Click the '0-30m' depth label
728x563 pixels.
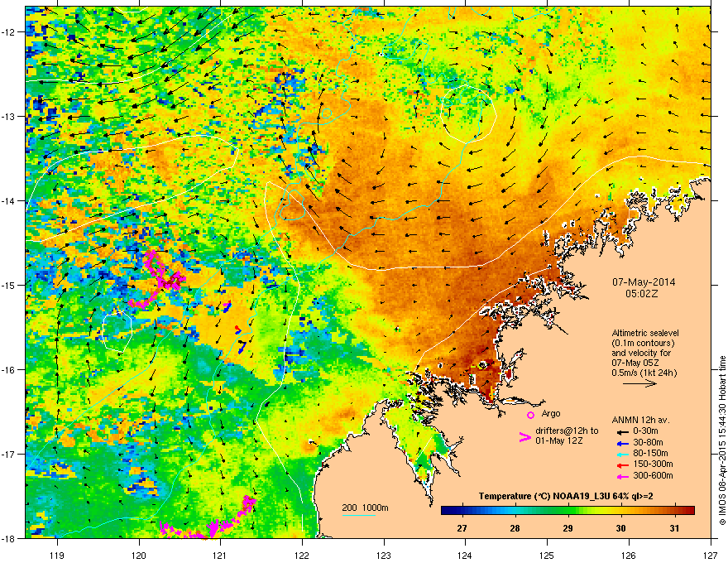(x=645, y=431)
